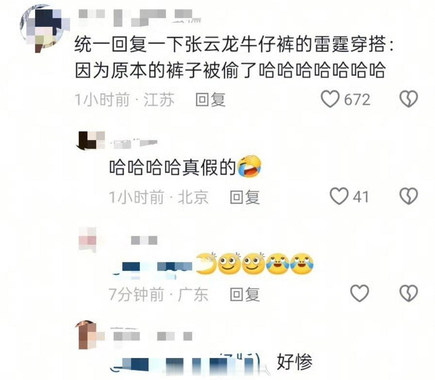Dislike the 7分钟前 广东 reply
Viewport: 435px width, 380px height.
(x=408, y=293)
